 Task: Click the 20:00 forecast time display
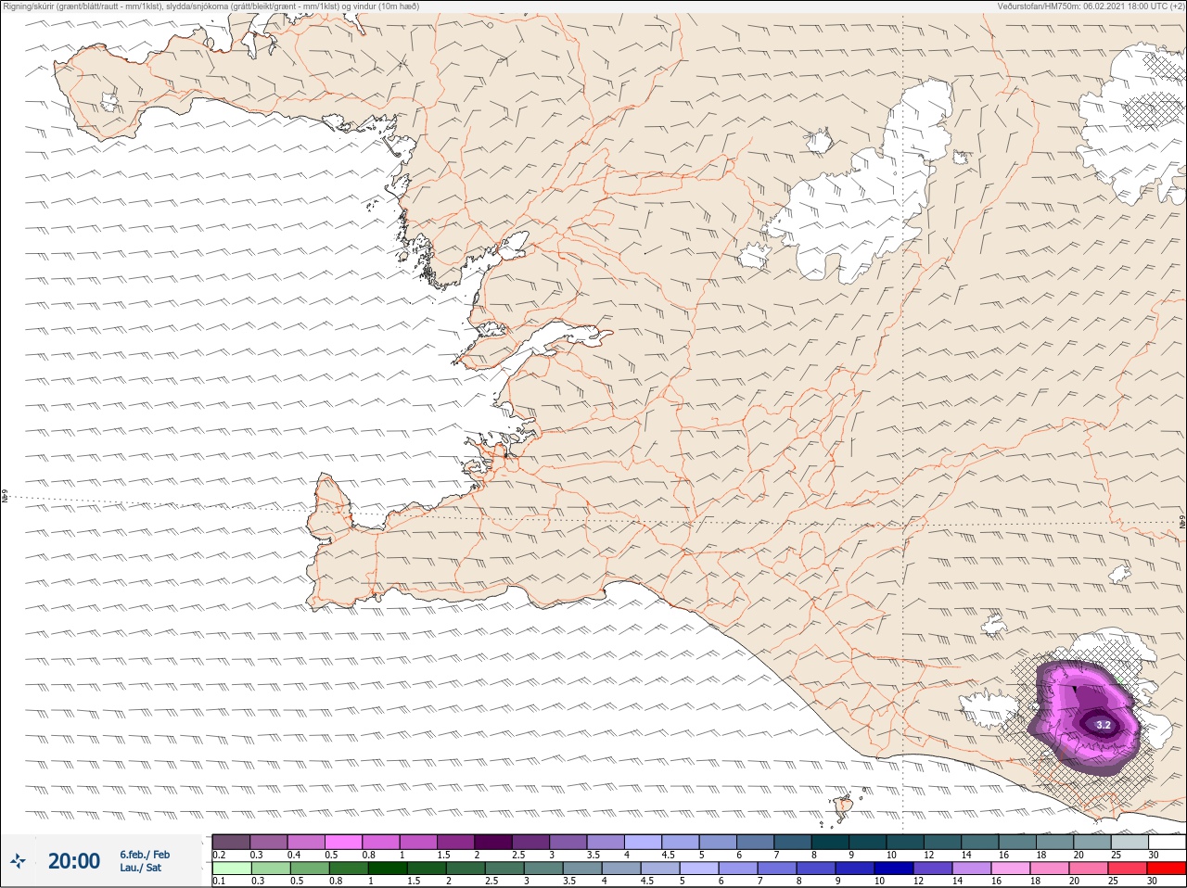tap(74, 861)
